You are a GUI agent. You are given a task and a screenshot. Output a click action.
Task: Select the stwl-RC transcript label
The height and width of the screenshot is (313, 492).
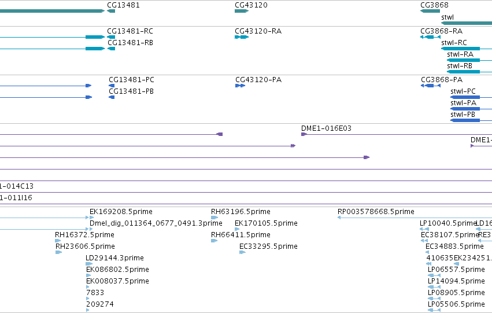point(454,43)
